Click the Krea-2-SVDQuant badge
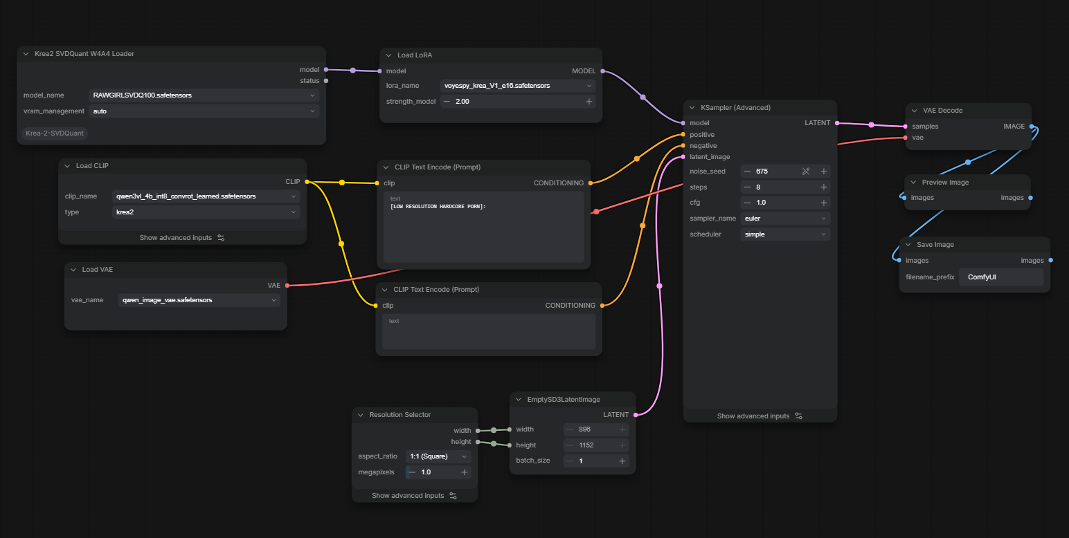The image size is (1069, 538). point(55,133)
